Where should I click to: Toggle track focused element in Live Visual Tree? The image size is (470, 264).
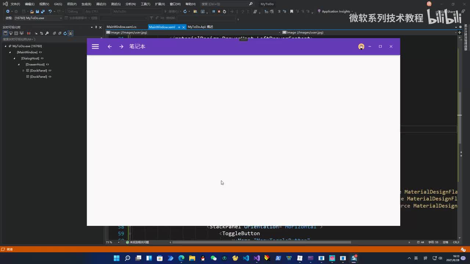click(x=22, y=33)
